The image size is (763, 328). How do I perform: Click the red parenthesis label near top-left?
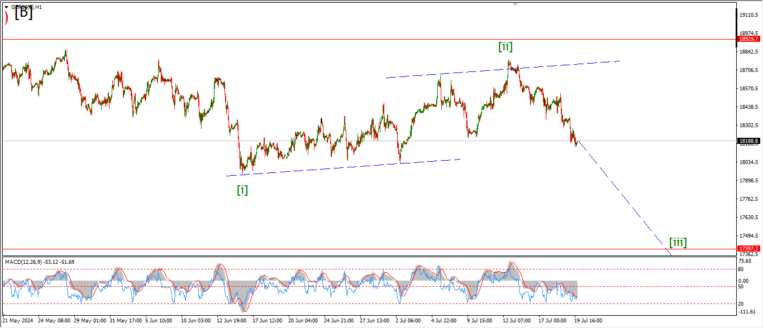point(6,18)
